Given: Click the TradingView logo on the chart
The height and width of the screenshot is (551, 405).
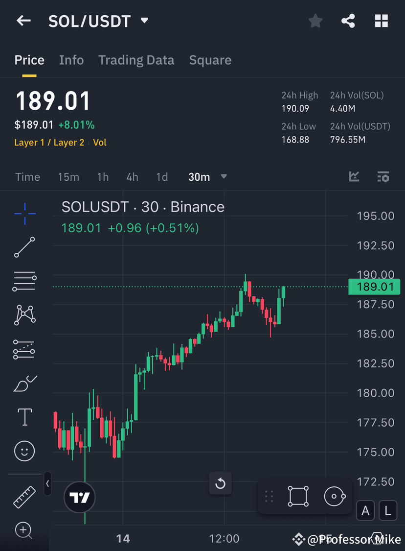Looking at the screenshot, I should click(79, 497).
